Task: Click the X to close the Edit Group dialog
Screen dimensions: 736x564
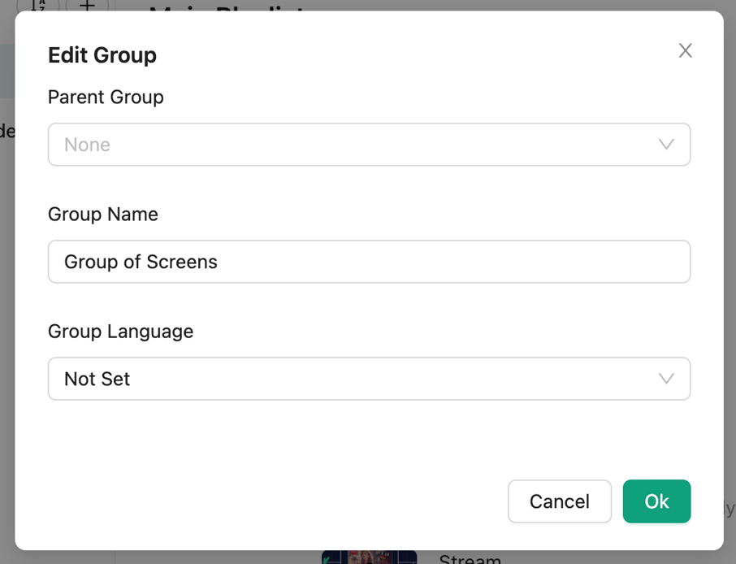Action: (x=685, y=50)
